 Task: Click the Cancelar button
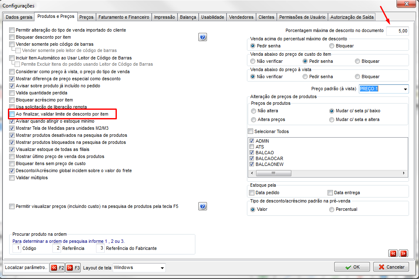point(391,267)
